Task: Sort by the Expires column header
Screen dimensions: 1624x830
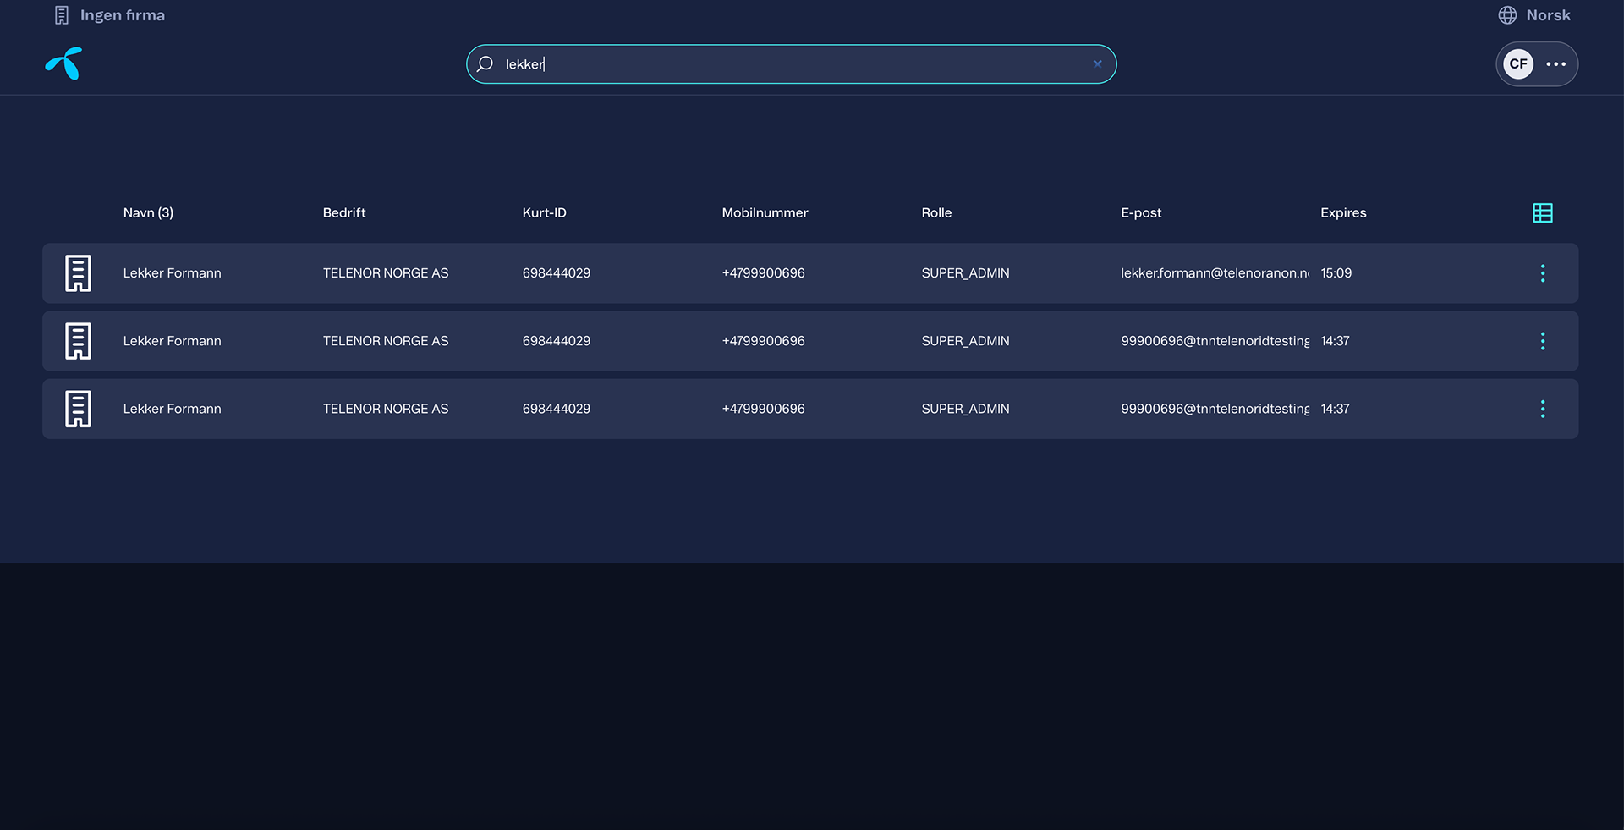Action: click(x=1343, y=212)
